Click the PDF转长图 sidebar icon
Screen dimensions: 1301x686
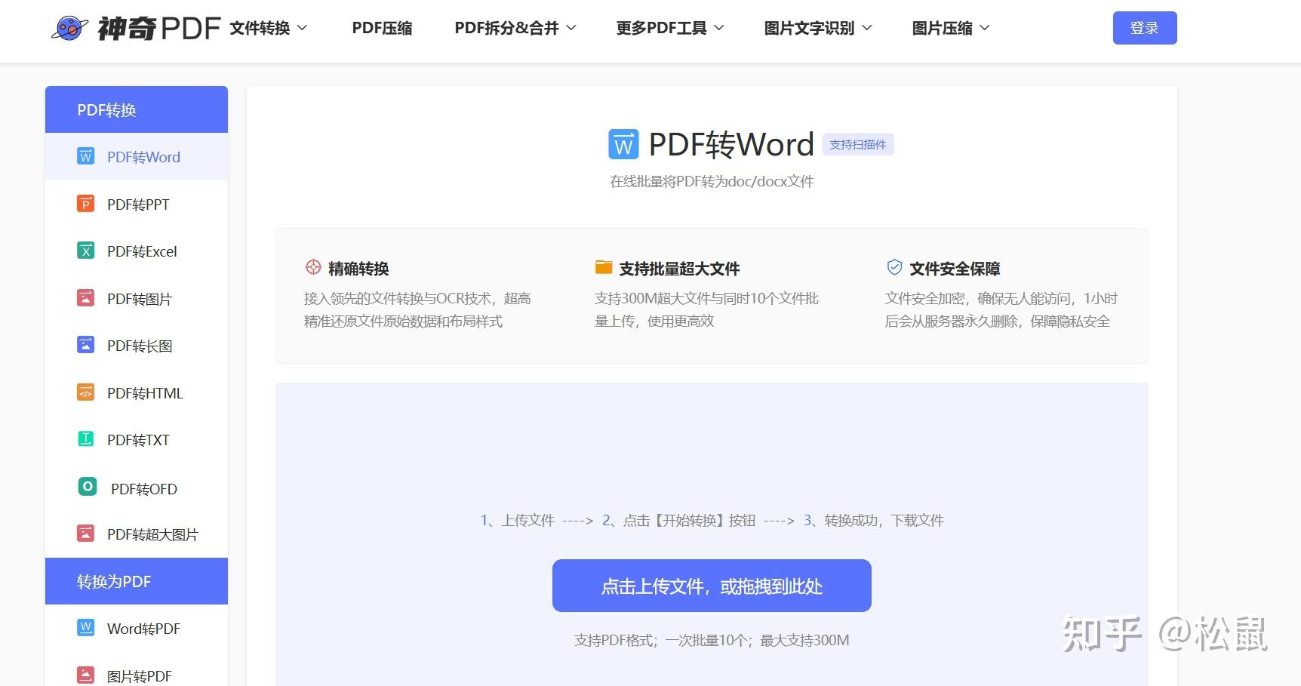point(86,345)
